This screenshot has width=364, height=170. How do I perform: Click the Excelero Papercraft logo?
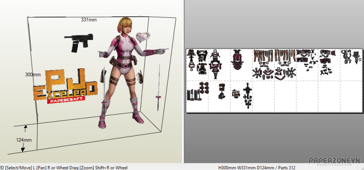click(x=65, y=86)
